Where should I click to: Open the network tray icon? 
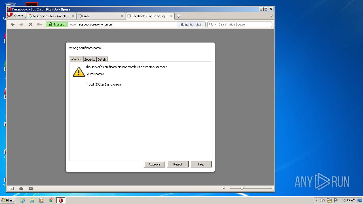click(x=329, y=200)
